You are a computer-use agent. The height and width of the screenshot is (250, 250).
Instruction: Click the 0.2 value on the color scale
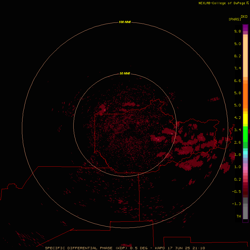coord(237,179)
